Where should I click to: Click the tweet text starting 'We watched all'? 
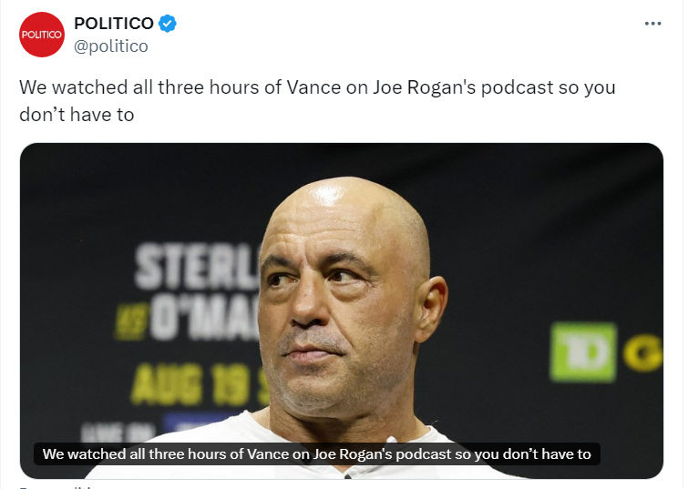(x=317, y=101)
